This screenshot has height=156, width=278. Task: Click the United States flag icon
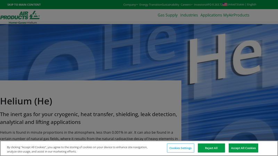224,5
